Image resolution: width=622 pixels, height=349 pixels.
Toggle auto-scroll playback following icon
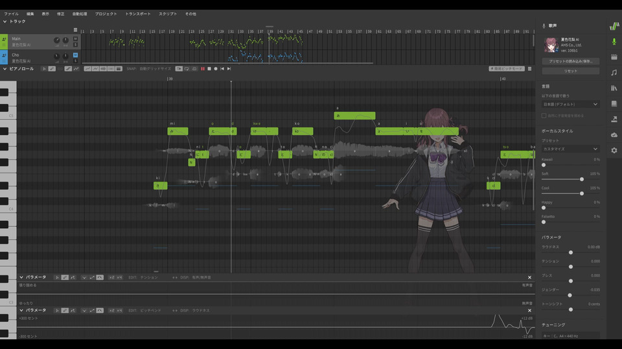179,69
